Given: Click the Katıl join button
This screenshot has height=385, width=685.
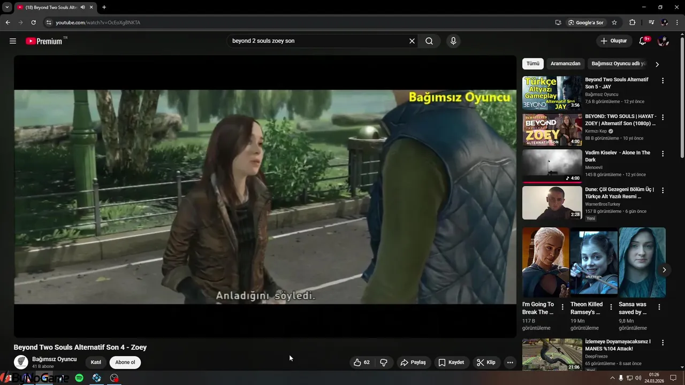Looking at the screenshot, I should click(x=96, y=362).
